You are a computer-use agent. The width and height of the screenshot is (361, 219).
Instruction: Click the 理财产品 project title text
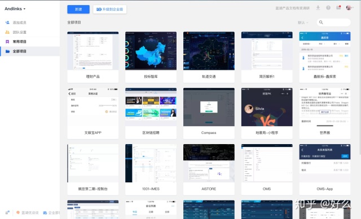click(93, 77)
